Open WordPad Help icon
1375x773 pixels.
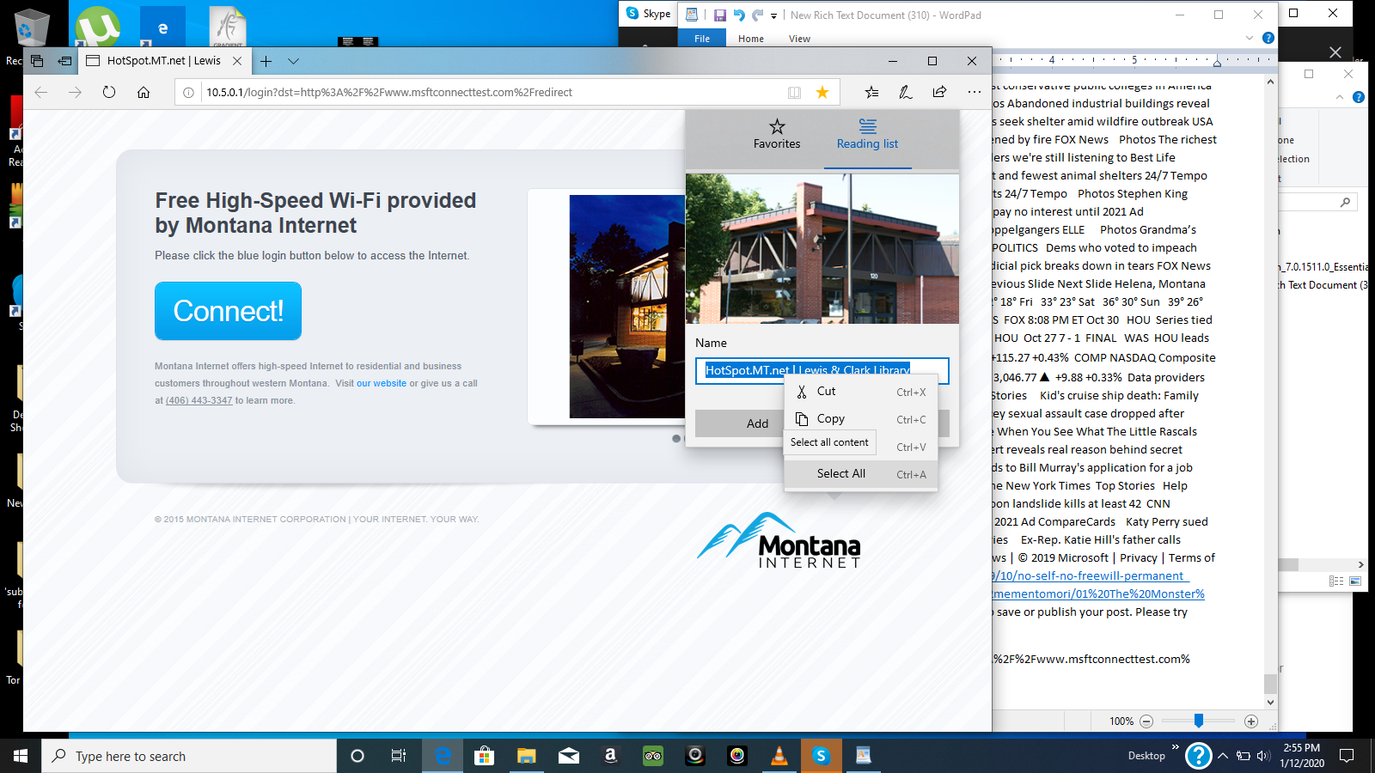click(1268, 38)
